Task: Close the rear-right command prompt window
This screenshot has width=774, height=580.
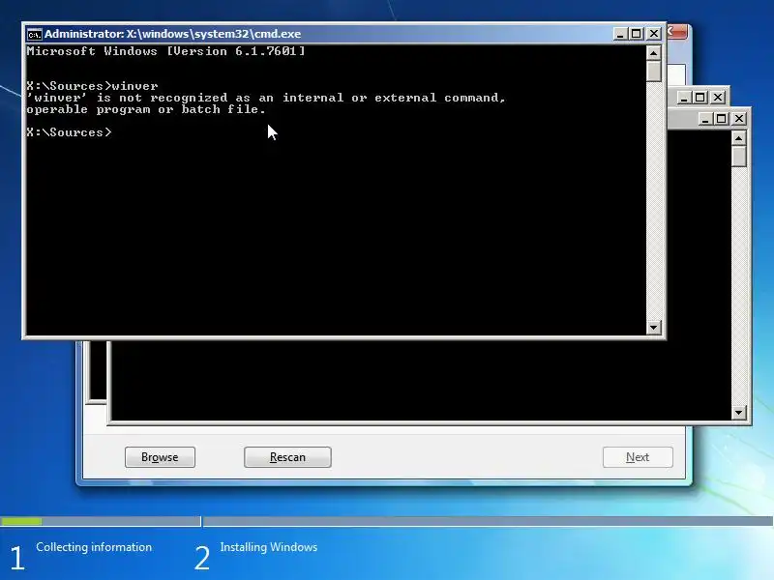Action: (x=739, y=118)
